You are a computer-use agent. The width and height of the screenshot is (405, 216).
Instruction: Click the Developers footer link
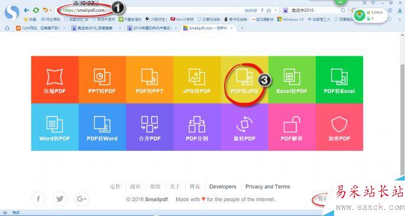[x=223, y=186]
